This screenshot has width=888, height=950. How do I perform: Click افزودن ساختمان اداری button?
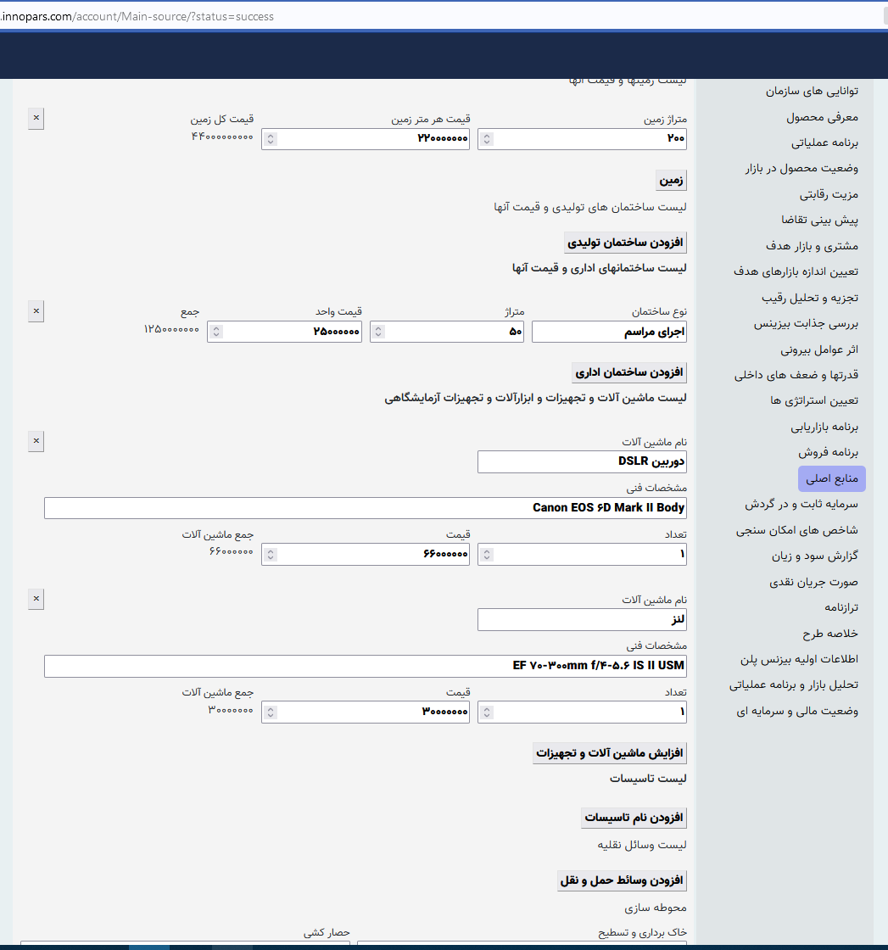pos(629,372)
